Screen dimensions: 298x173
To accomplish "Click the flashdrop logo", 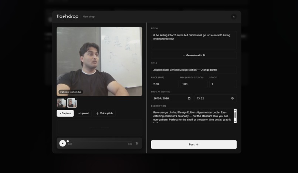I will (x=67, y=17).
